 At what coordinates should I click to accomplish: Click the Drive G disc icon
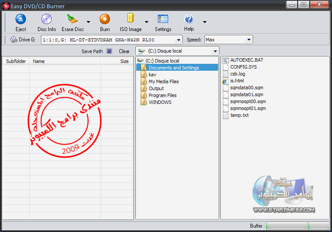point(14,39)
